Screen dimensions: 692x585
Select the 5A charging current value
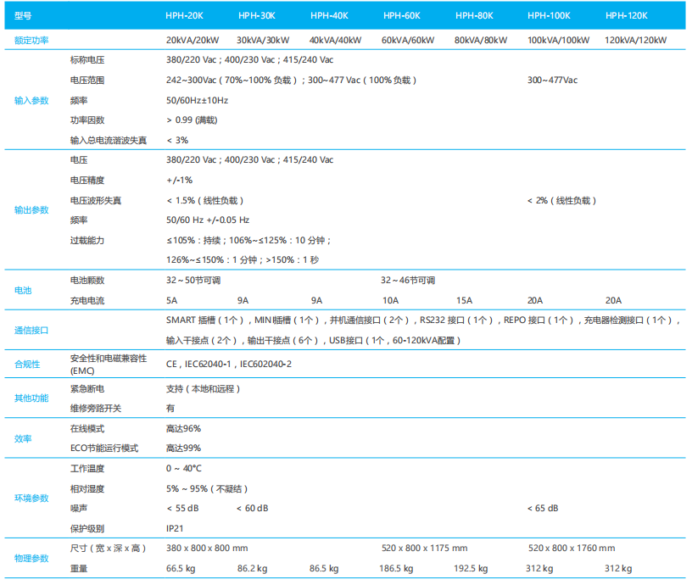coord(171,300)
